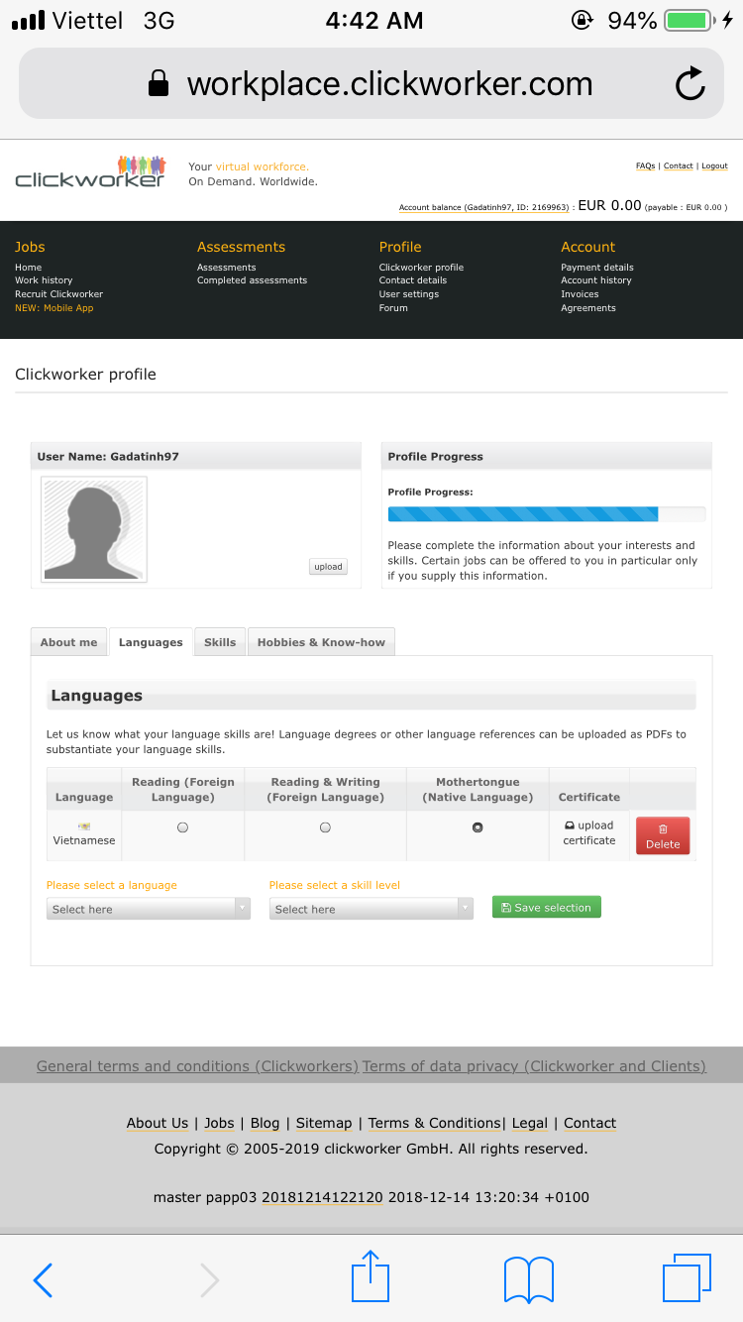Screen dimensions: 743x1322
Task: Open Recruit Clickworker link
Action: [x=58, y=294]
